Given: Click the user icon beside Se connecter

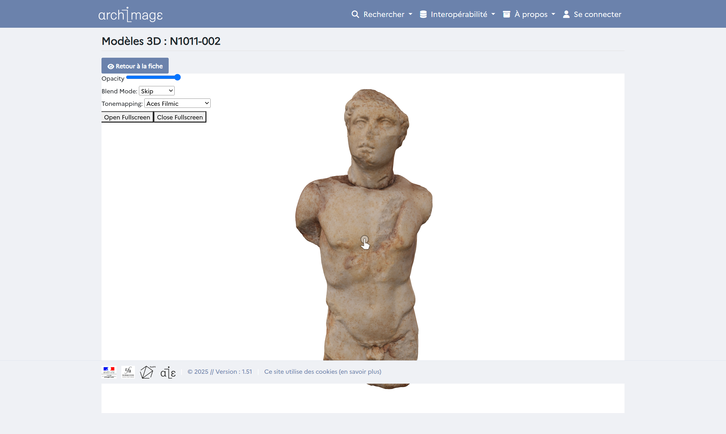Looking at the screenshot, I should coord(566,14).
